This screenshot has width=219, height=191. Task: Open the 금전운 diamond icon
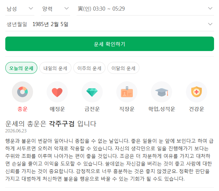92,92
